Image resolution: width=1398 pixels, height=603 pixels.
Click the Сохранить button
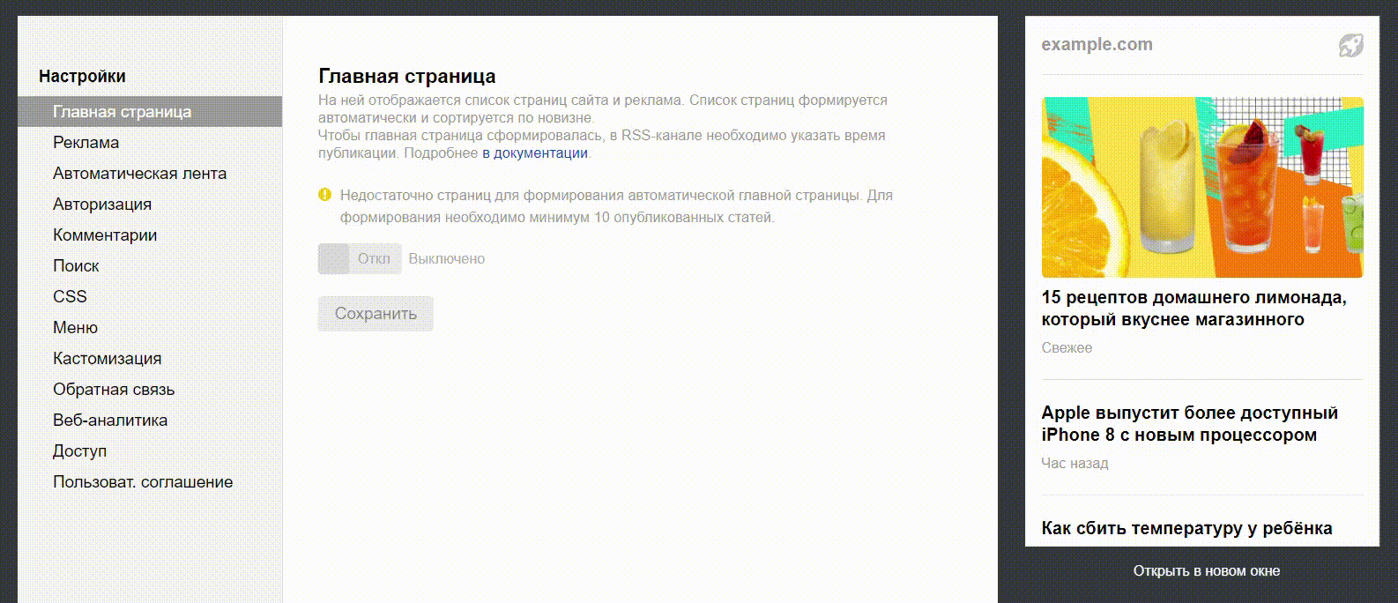click(376, 314)
